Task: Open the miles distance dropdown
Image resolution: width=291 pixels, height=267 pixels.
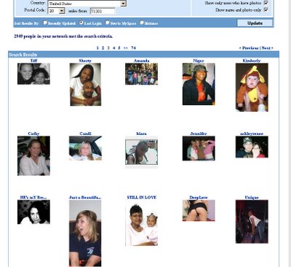Action: click(x=62, y=11)
